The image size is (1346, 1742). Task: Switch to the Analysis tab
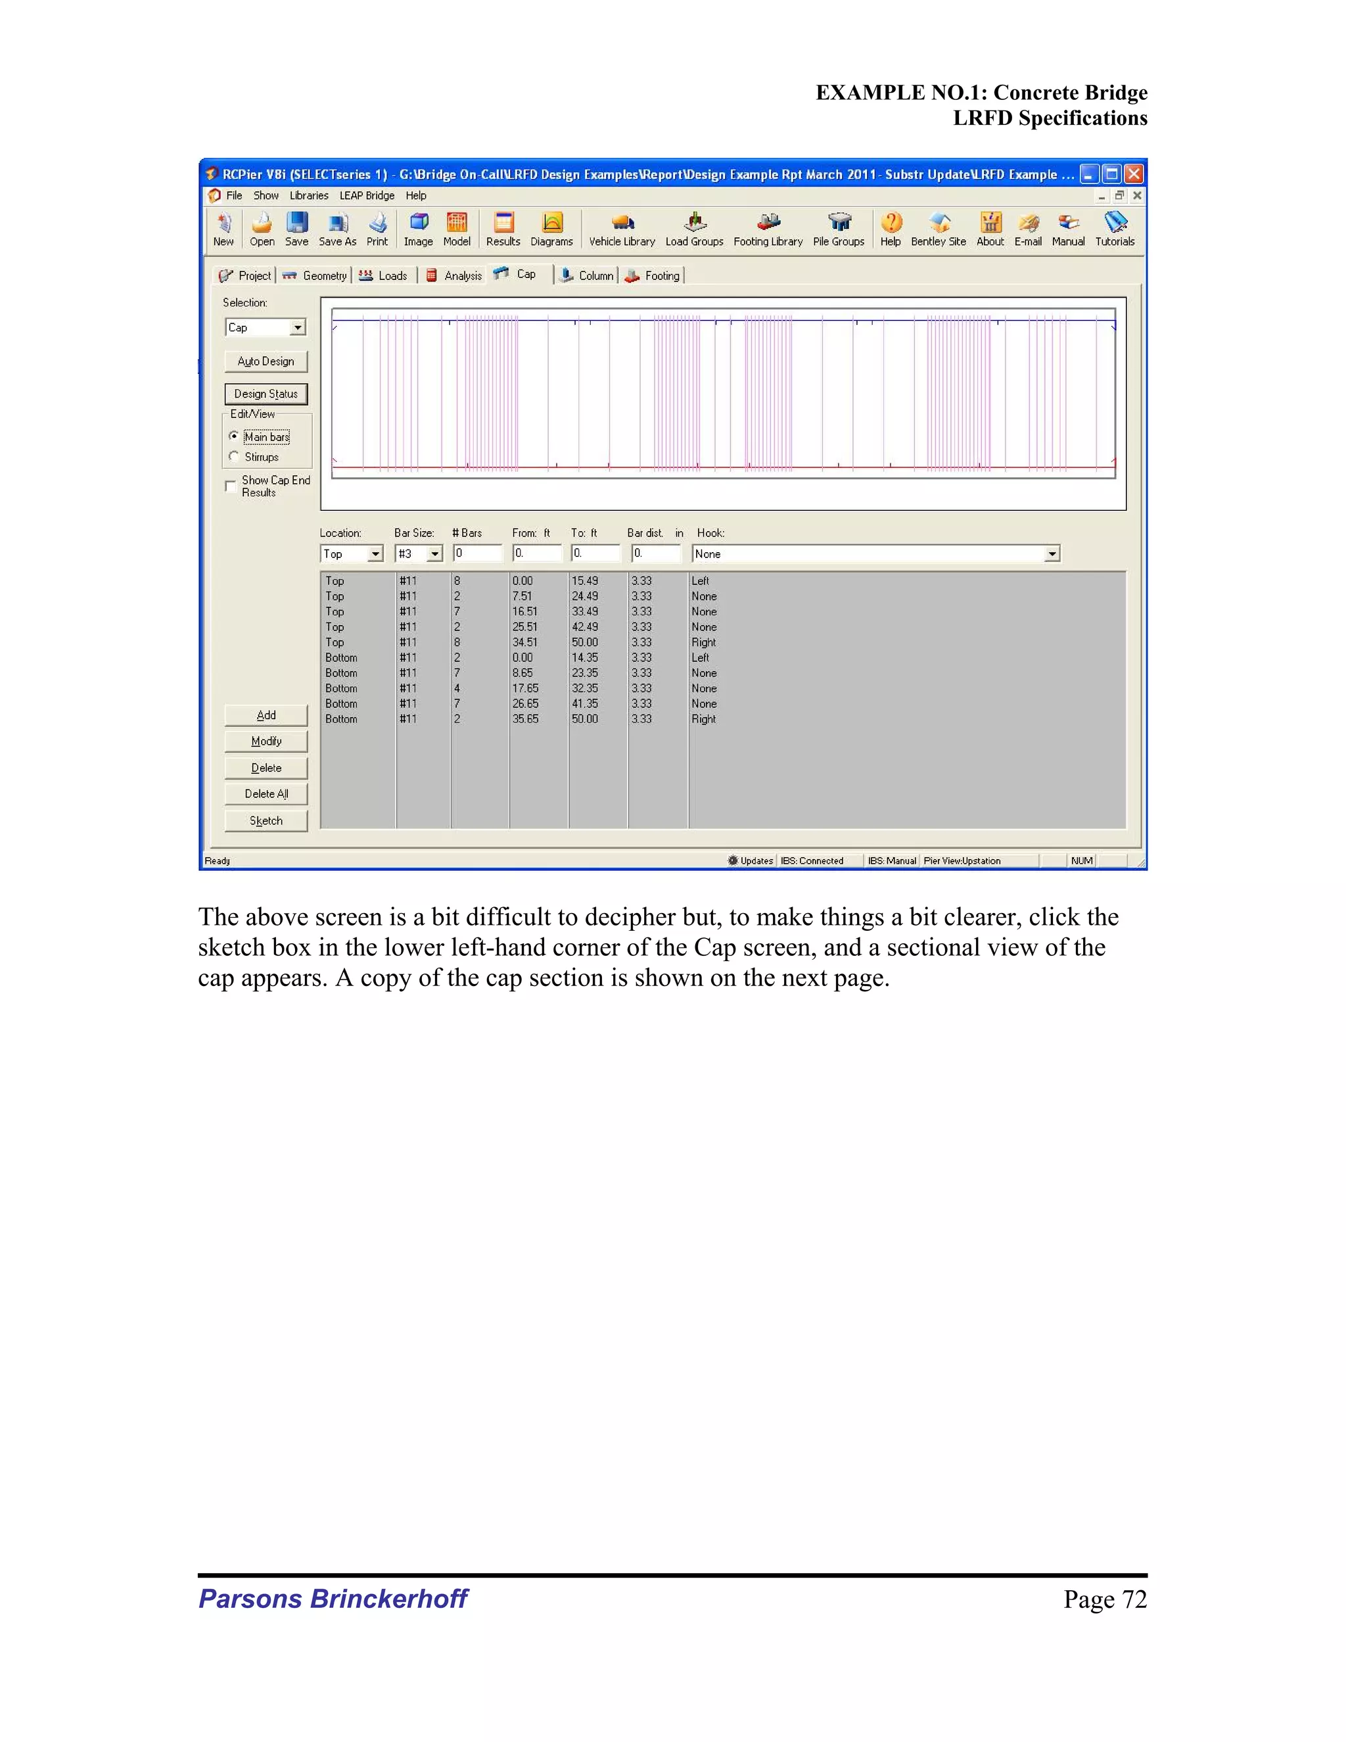(x=453, y=276)
